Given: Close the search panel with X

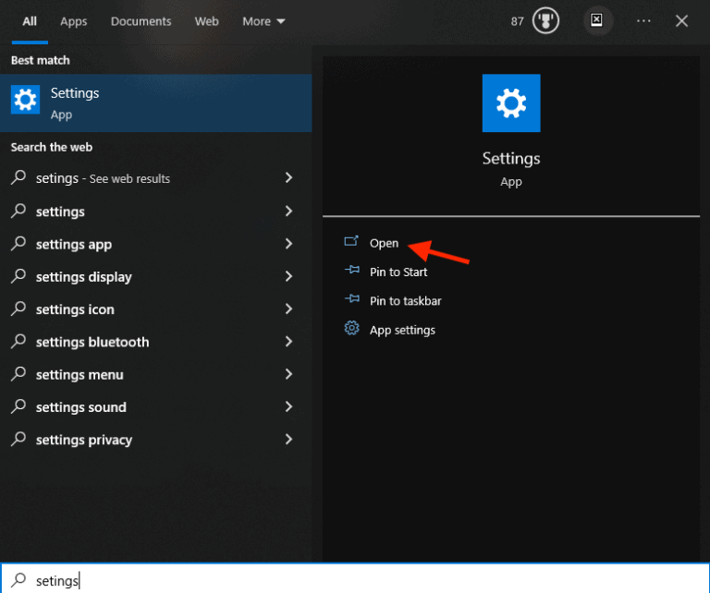Looking at the screenshot, I should 681,21.
